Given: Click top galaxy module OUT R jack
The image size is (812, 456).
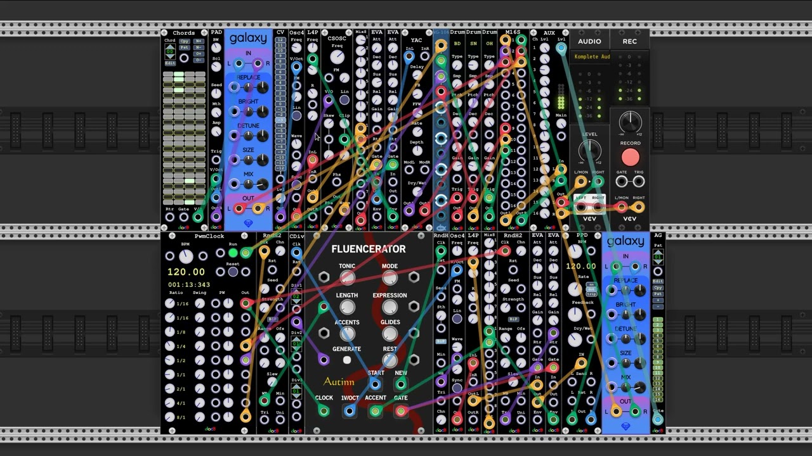Looking at the screenshot, I should (x=258, y=209).
